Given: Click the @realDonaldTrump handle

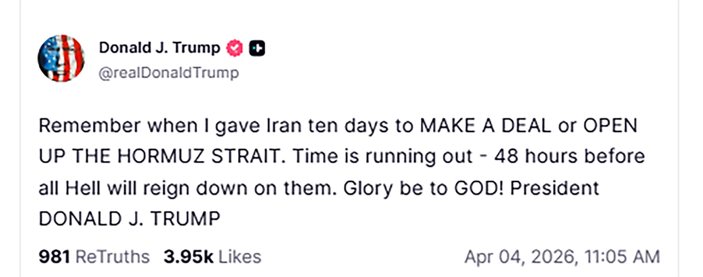Looking at the screenshot, I should (168, 73).
